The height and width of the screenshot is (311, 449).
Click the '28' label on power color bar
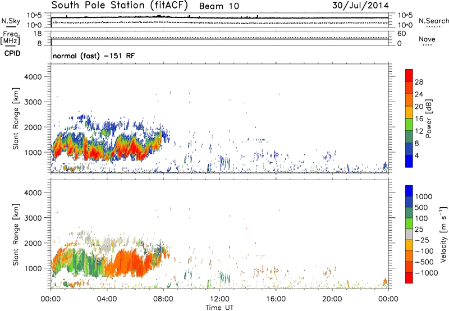(x=419, y=82)
